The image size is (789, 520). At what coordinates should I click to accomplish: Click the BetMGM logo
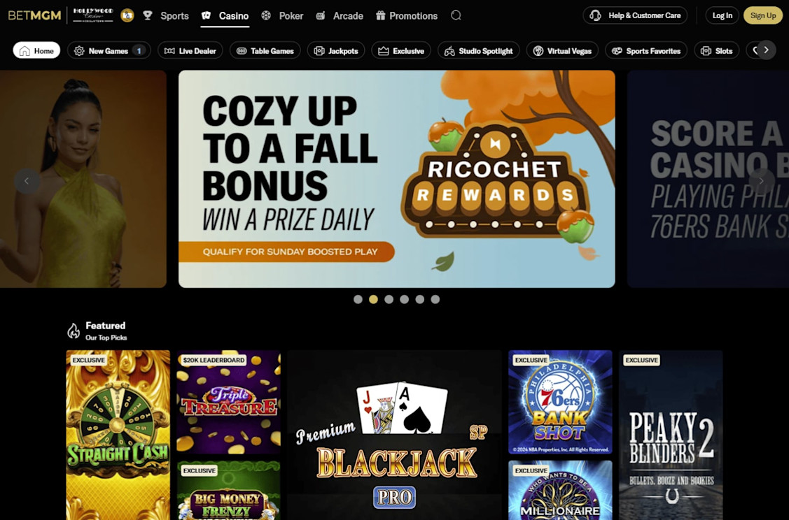point(34,15)
